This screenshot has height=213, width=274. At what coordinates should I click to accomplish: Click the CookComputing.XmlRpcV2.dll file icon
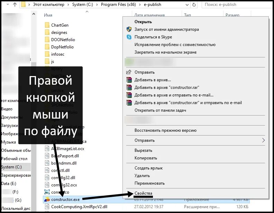pyautogui.click(x=47, y=207)
